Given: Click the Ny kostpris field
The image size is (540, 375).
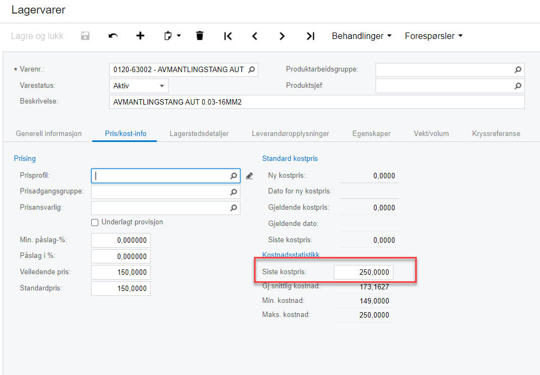Looking at the screenshot, I should tap(369, 176).
